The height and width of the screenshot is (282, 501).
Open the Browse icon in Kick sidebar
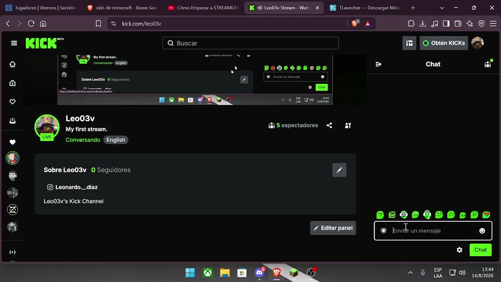pyautogui.click(x=13, y=83)
